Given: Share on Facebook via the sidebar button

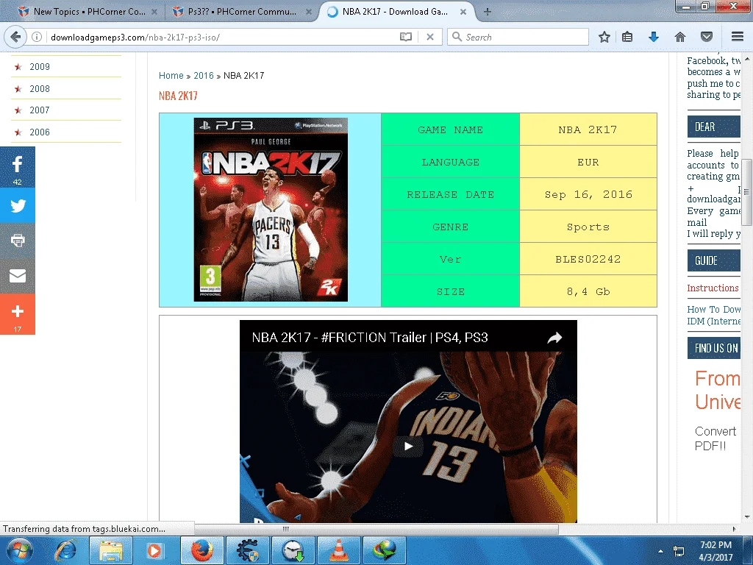Looking at the screenshot, I should coord(18,167).
